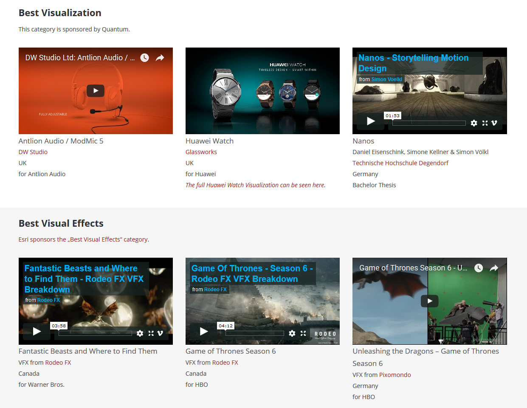Click Rodeo FX author link on Game Of Thrones video
The image size is (527, 408).
[x=215, y=290]
